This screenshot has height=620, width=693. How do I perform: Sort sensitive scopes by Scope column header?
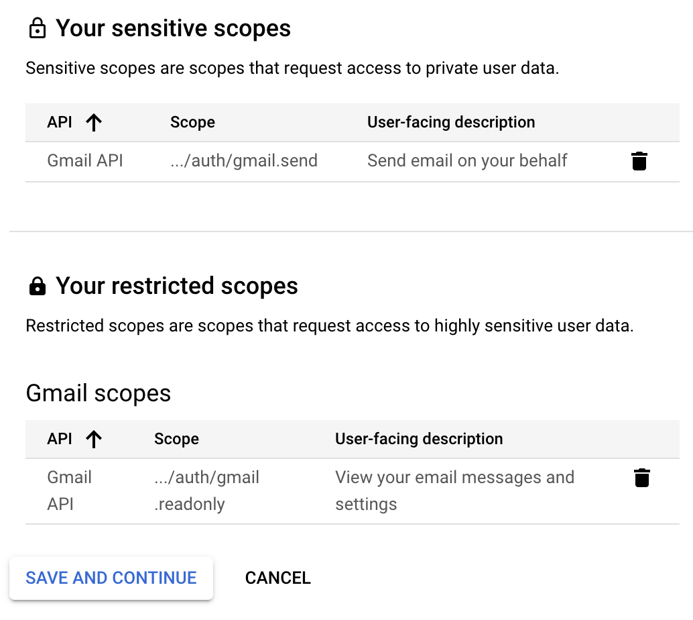click(x=193, y=122)
